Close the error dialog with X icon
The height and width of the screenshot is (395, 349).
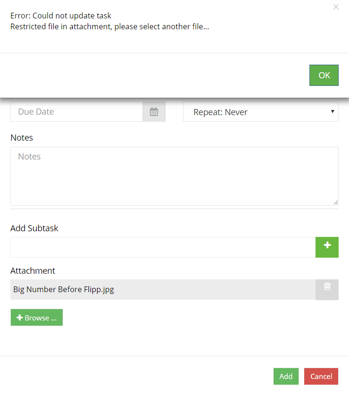pyautogui.click(x=336, y=7)
